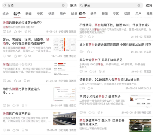Cancel the 汾酒 search
154x136 pixels.
(73, 5)
